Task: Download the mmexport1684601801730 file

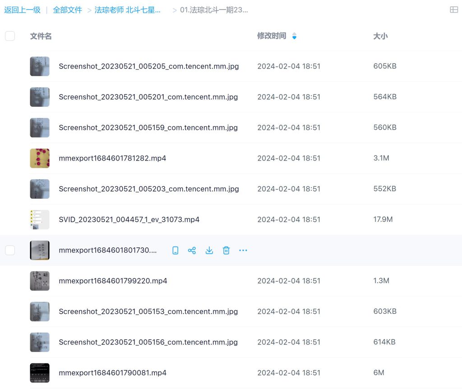Action: click(209, 250)
